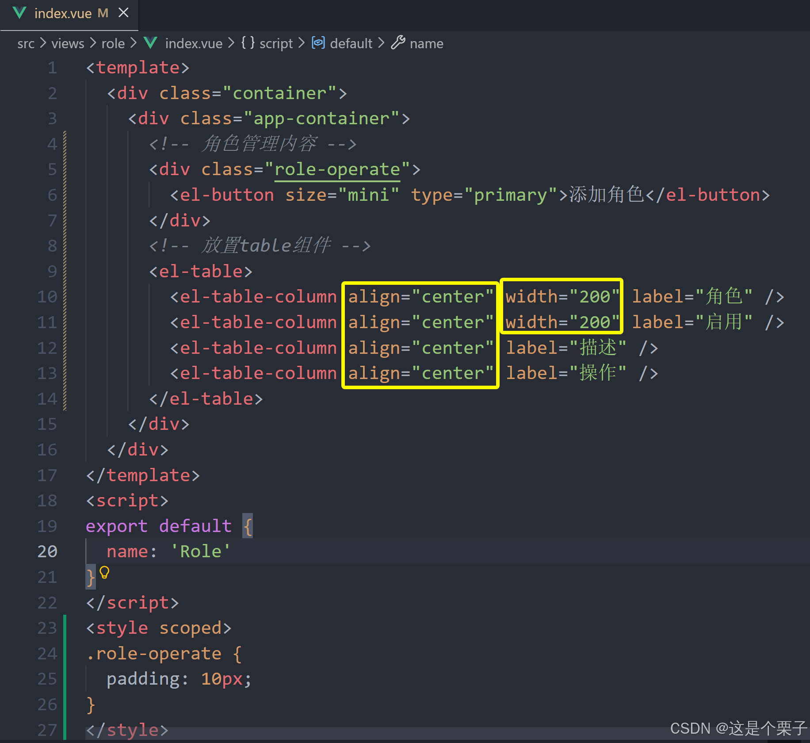The height and width of the screenshot is (743, 810).
Task: Click the closing style tag
Action: pyautogui.click(x=127, y=730)
